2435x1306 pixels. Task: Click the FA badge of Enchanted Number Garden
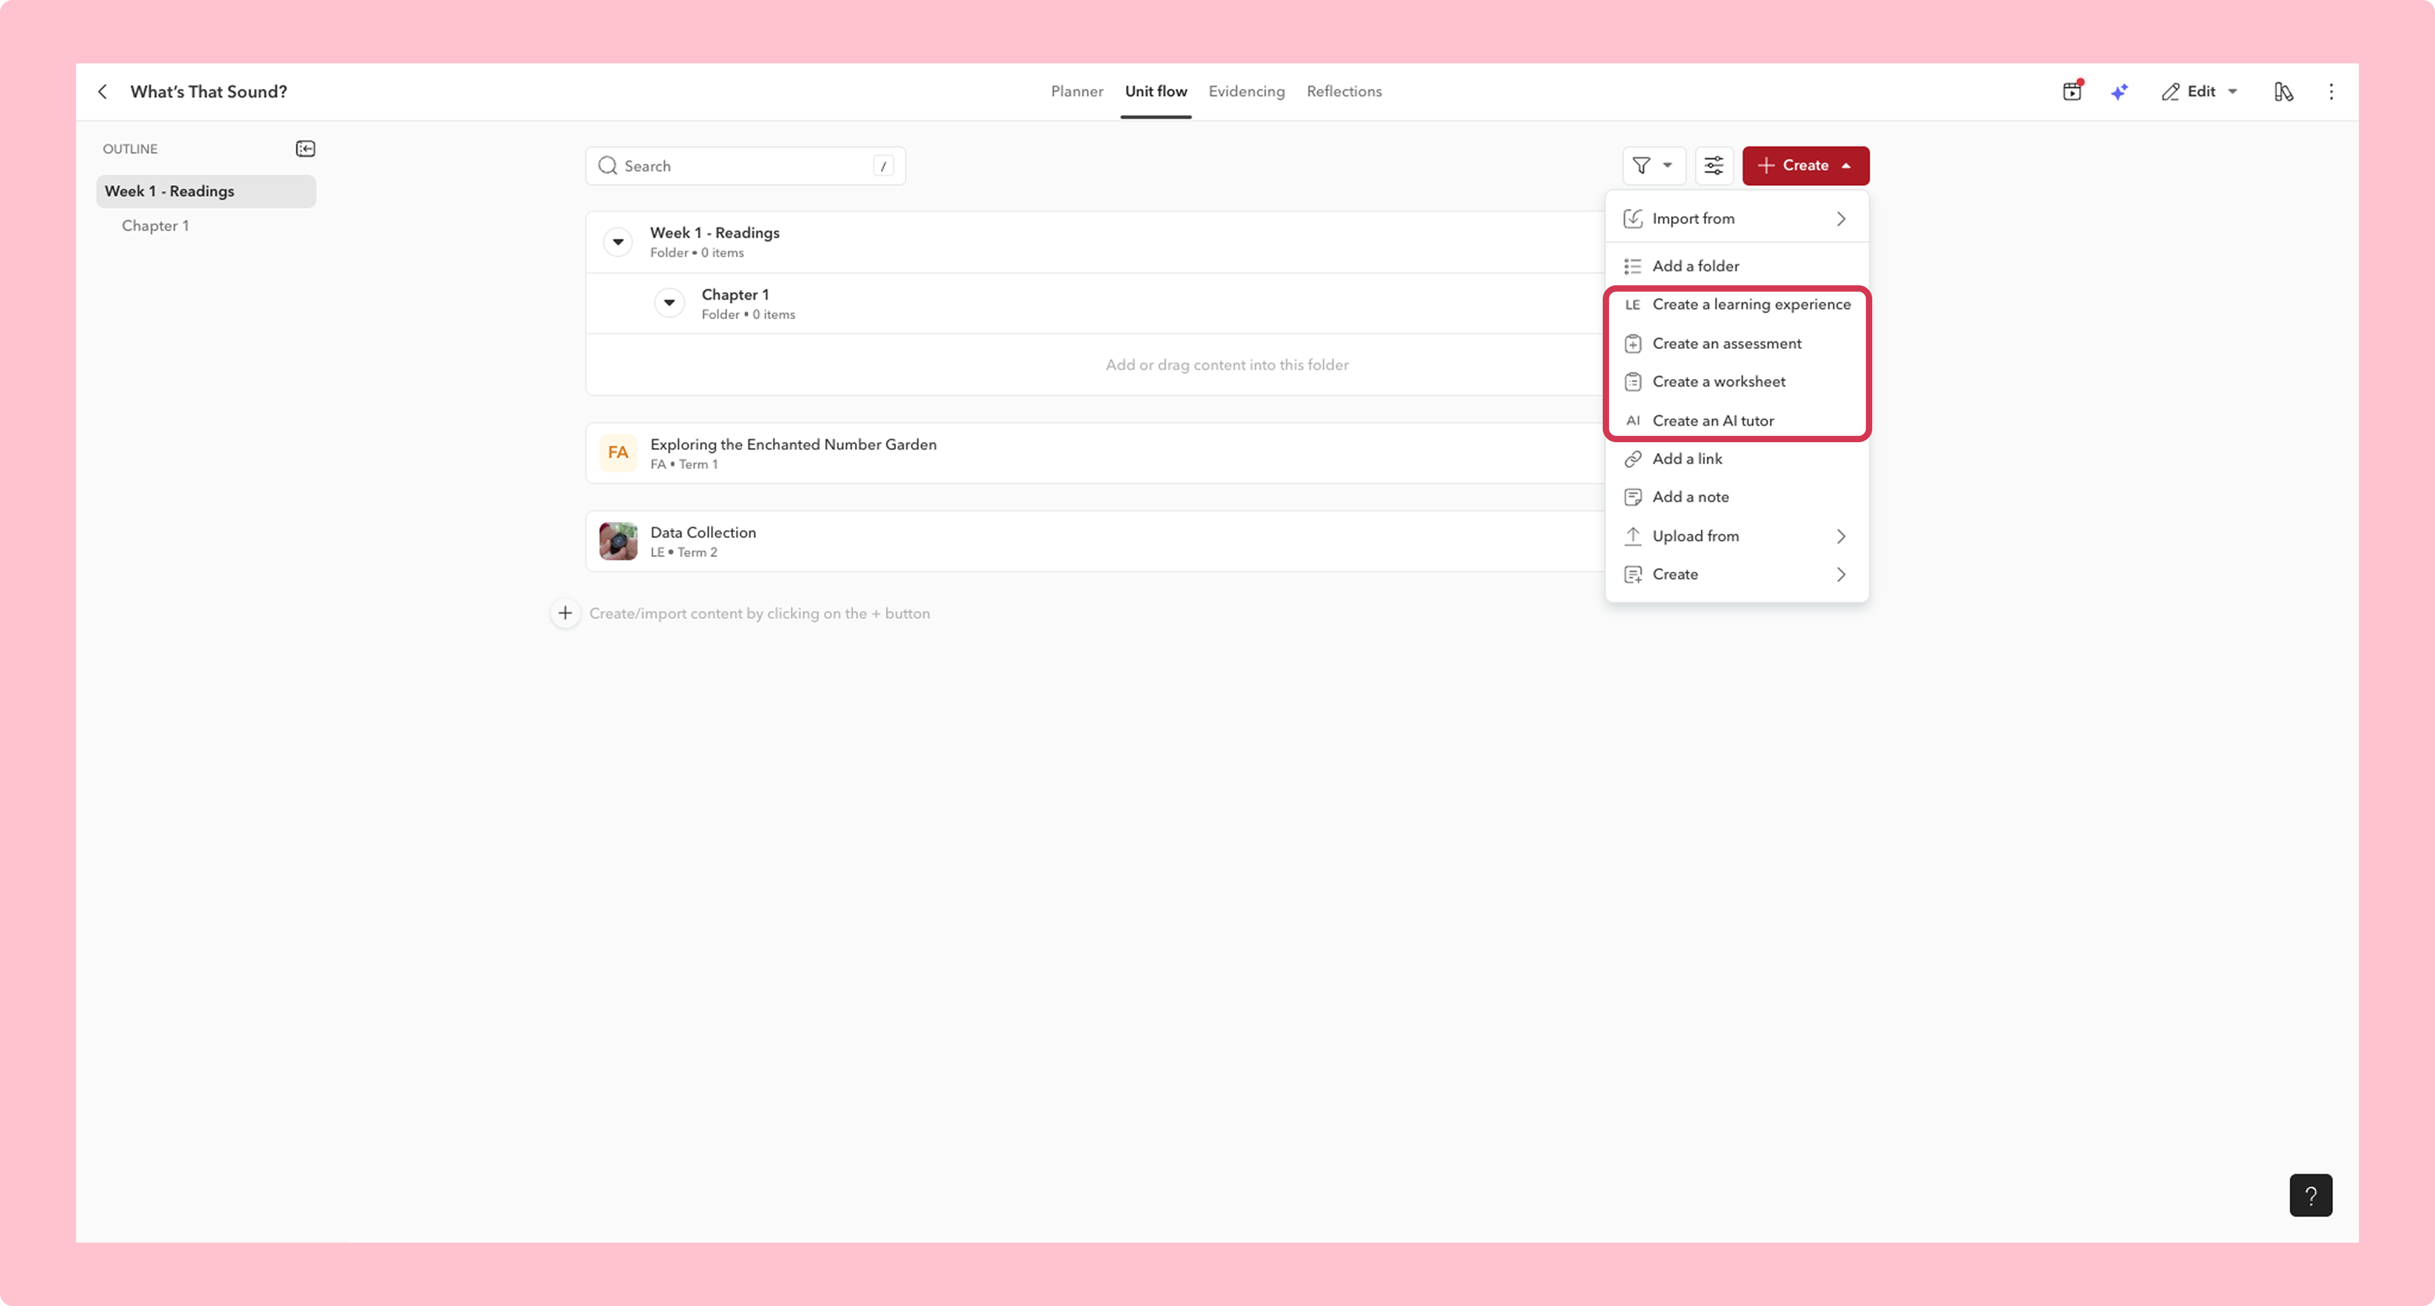618,453
